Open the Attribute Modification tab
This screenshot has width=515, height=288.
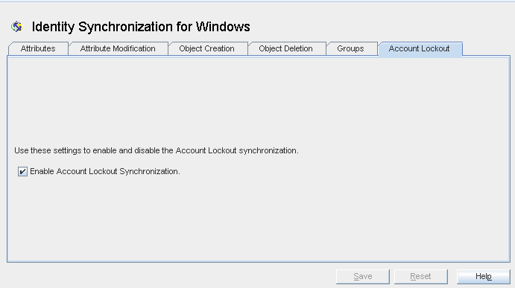[x=118, y=48]
